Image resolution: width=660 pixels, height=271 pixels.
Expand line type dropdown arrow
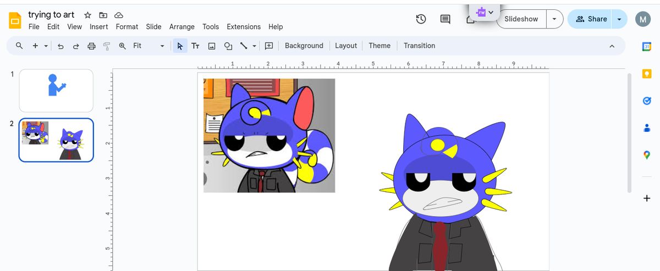[254, 46]
